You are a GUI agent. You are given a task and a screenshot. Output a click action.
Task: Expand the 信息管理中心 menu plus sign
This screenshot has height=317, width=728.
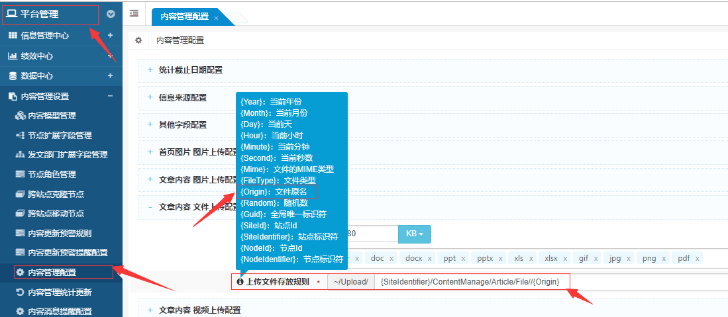[x=110, y=36]
